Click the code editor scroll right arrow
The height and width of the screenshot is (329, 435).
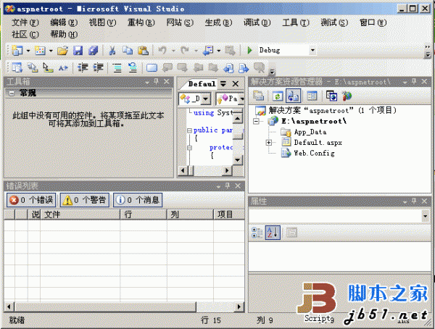coord(228,170)
